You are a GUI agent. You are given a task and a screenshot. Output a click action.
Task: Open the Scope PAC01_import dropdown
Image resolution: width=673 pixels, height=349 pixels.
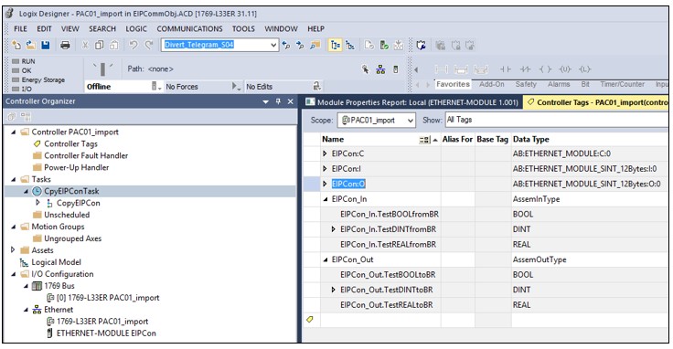pyautogui.click(x=411, y=121)
